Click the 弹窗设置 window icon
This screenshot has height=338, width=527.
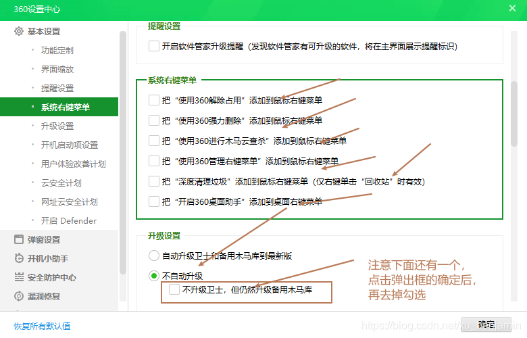pyautogui.click(x=19, y=239)
